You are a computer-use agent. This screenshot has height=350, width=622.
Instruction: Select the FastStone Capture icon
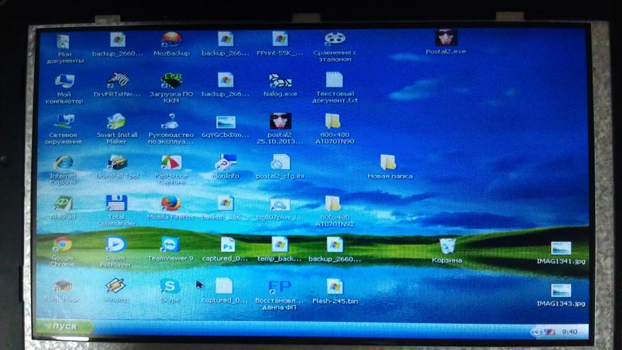171,163
